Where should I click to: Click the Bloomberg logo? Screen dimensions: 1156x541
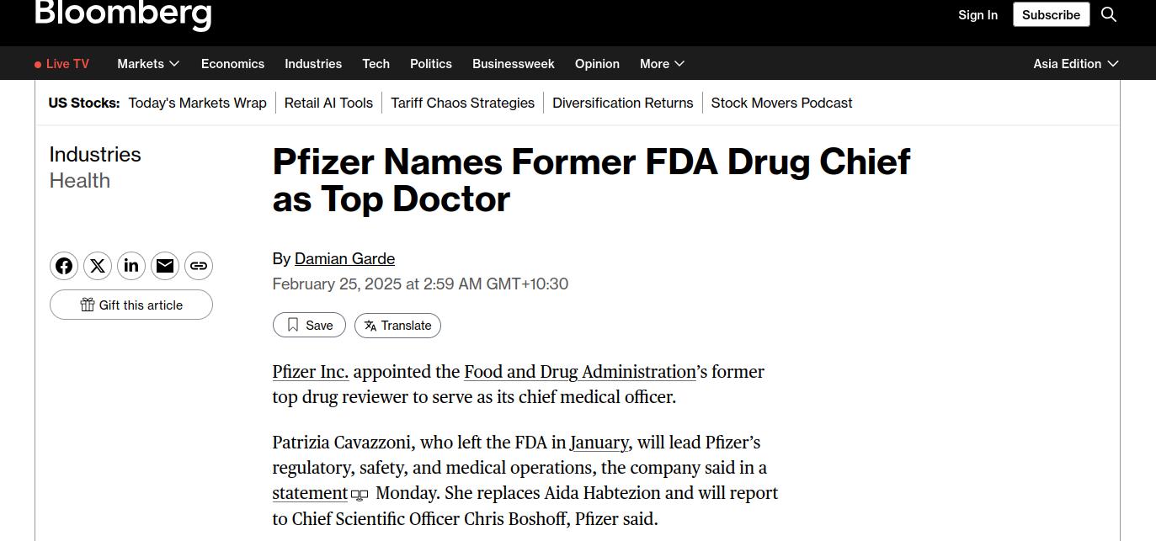click(123, 13)
